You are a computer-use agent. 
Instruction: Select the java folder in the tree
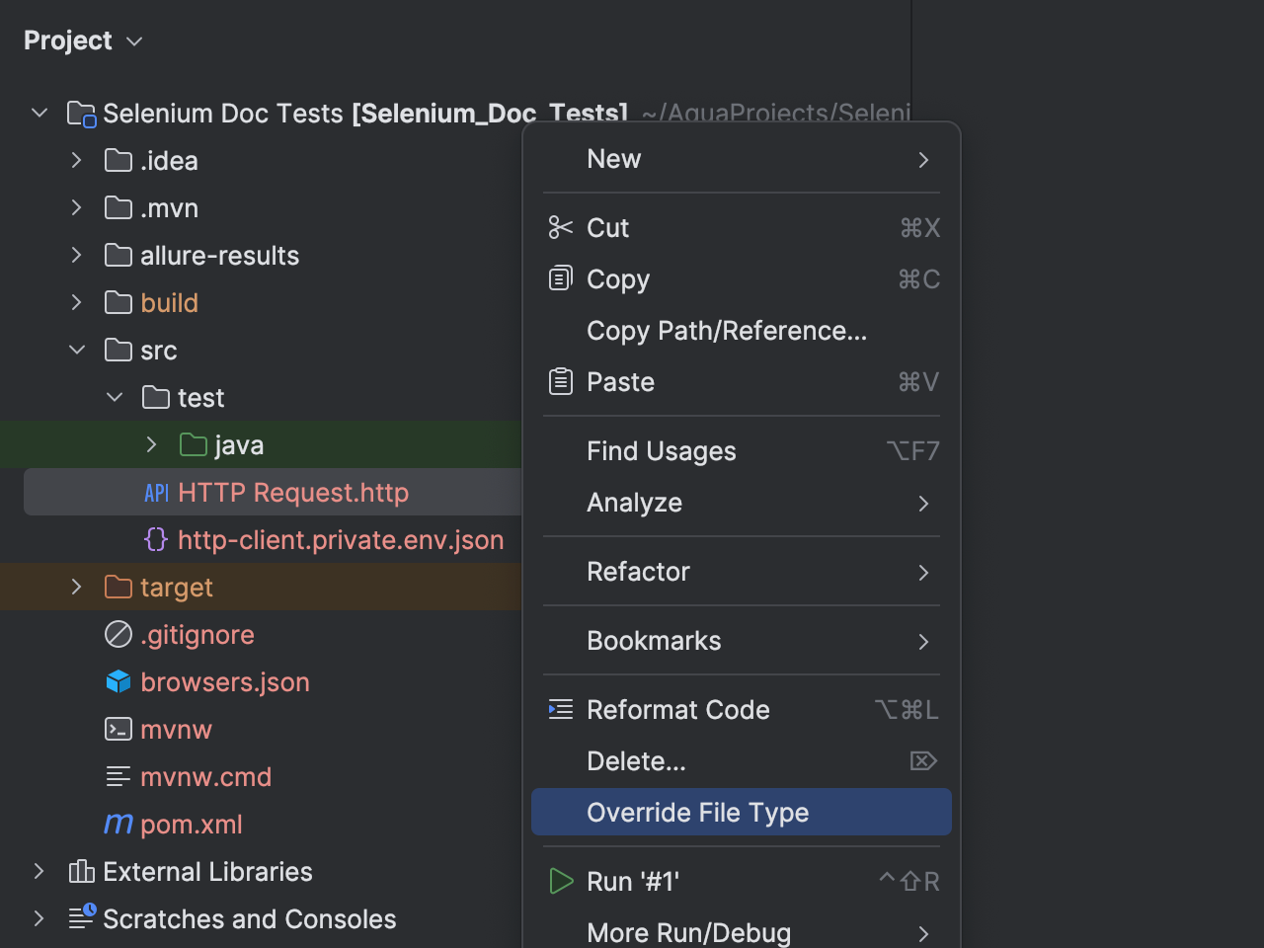[239, 444]
